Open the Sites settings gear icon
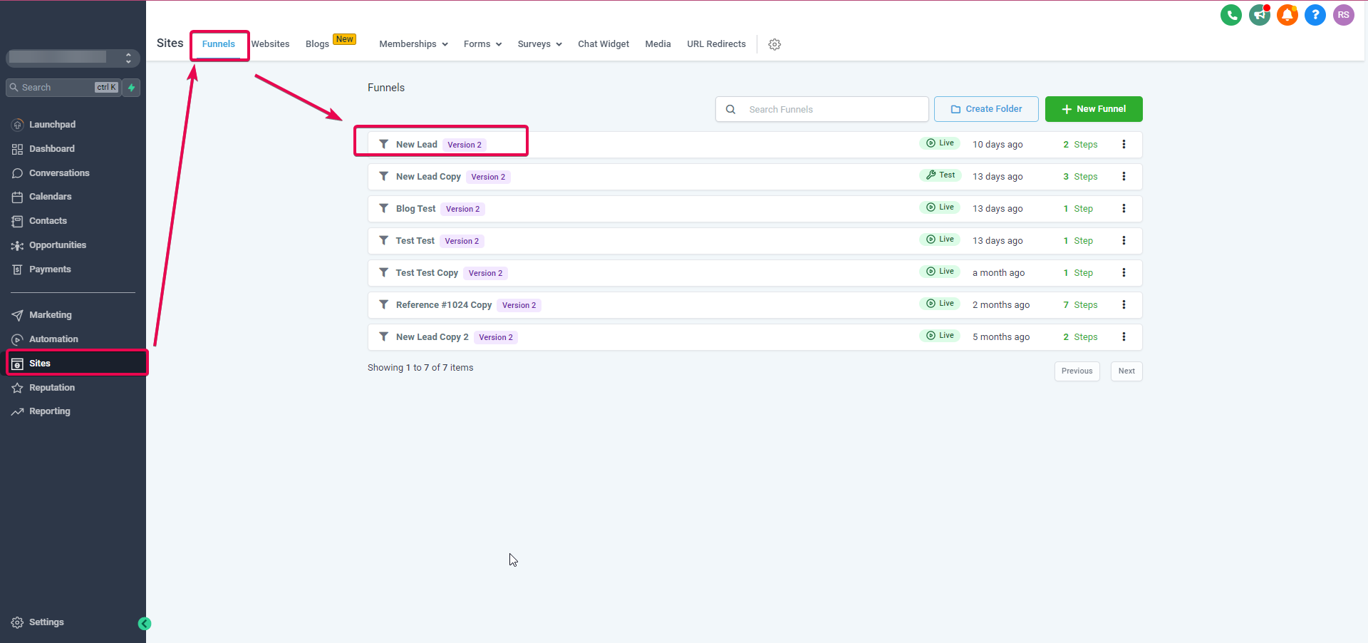This screenshot has height=643, width=1368. 774,44
